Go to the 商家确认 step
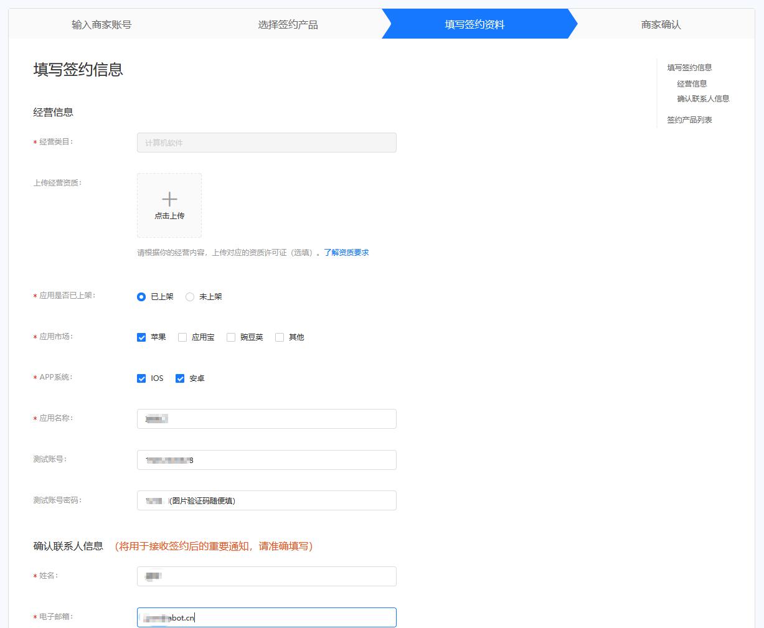 click(x=661, y=25)
